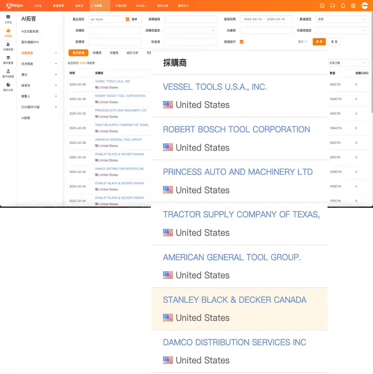Open the 交易次數 sort dropdown
This screenshot has width=373, height=374.
coord(348,63)
